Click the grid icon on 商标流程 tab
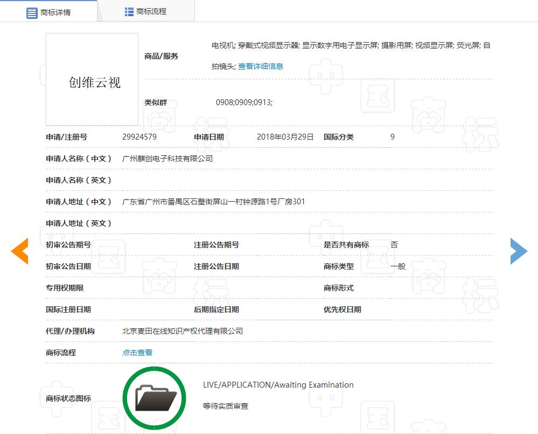The image size is (538, 434). tap(129, 11)
